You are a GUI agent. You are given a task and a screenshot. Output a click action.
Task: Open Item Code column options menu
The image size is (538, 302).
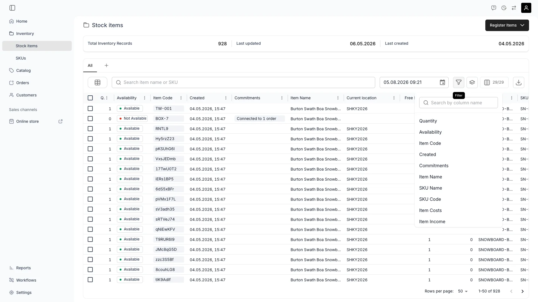pos(181,98)
